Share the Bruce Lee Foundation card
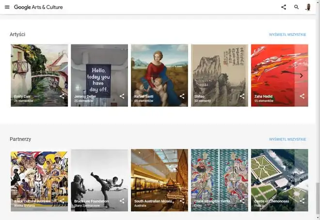Screen dimensions: 320x220 point(122,201)
